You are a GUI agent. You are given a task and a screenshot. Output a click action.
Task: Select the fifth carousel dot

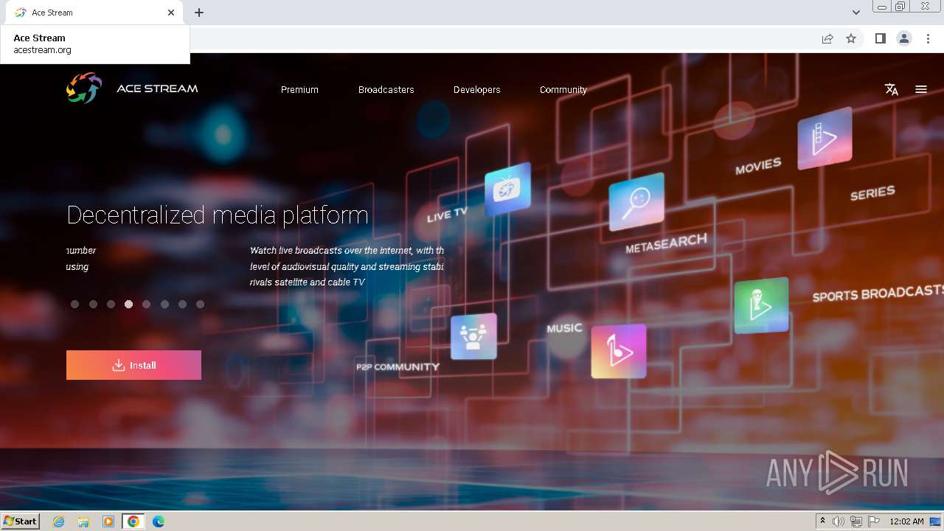point(146,304)
